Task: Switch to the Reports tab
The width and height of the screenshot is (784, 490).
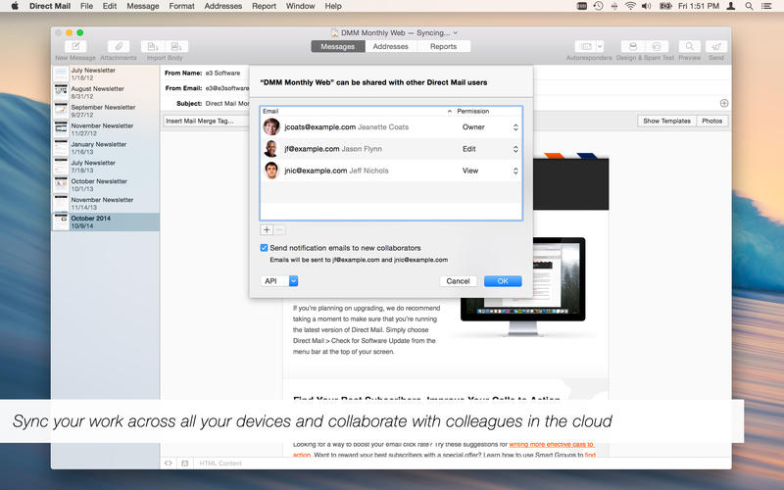Action: 444,46
